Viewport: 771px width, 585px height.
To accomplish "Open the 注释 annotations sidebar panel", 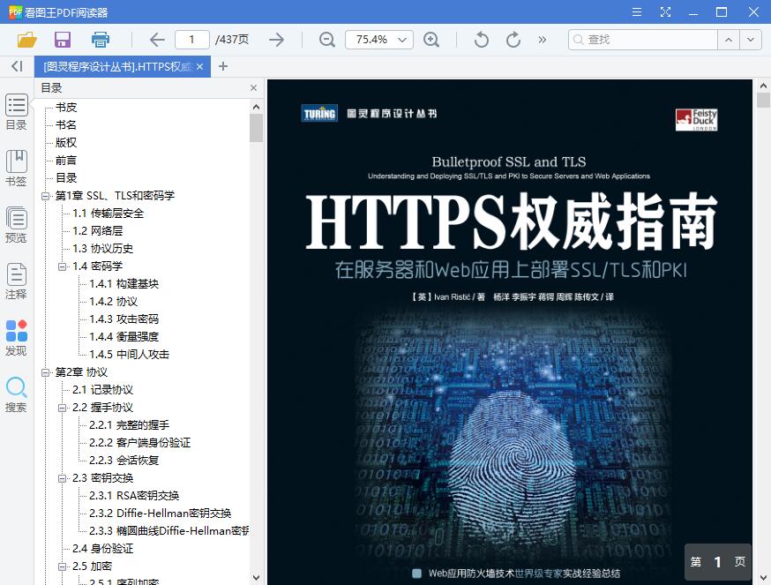I will [16, 281].
